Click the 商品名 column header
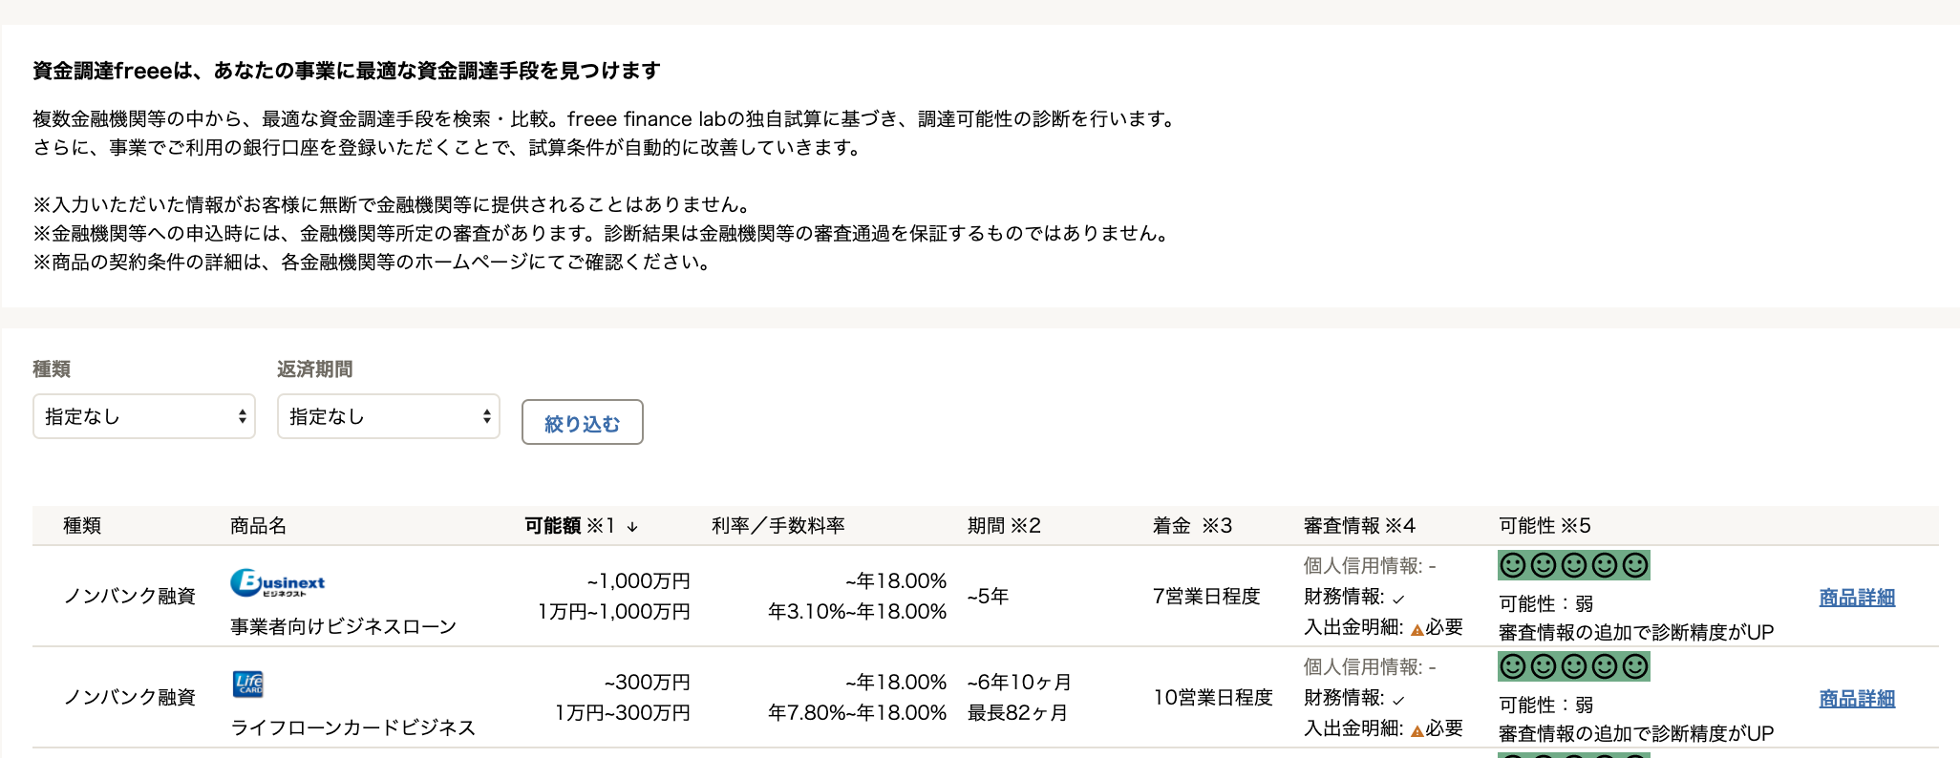Image resolution: width=1960 pixels, height=758 pixels. click(x=258, y=525)
